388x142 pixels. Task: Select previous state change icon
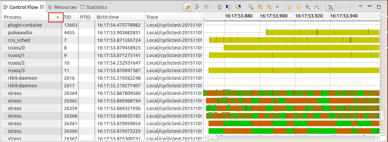(229, 7)
